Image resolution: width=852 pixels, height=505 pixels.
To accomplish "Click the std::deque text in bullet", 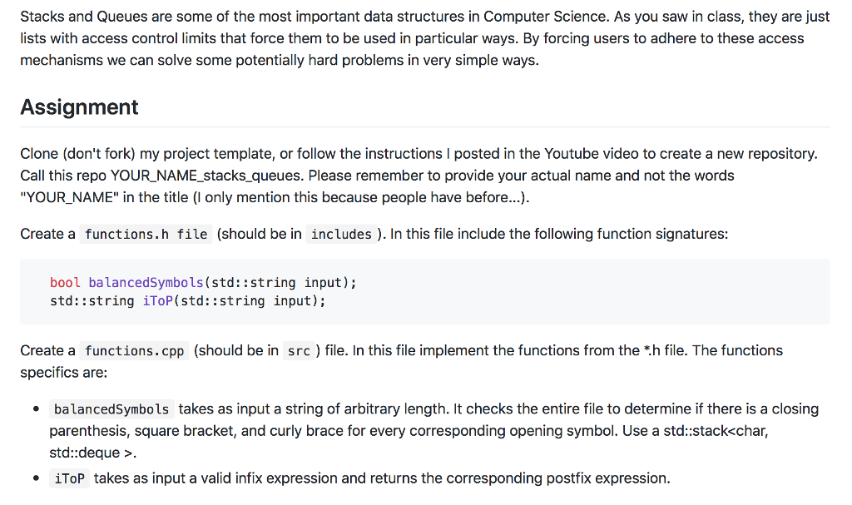I will click(x=82, y=453).
